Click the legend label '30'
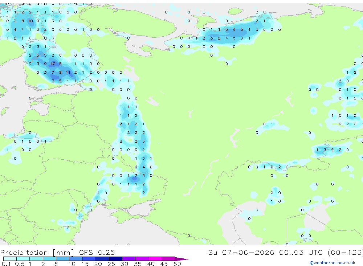The image size is (363, 266). pos(124,264)
